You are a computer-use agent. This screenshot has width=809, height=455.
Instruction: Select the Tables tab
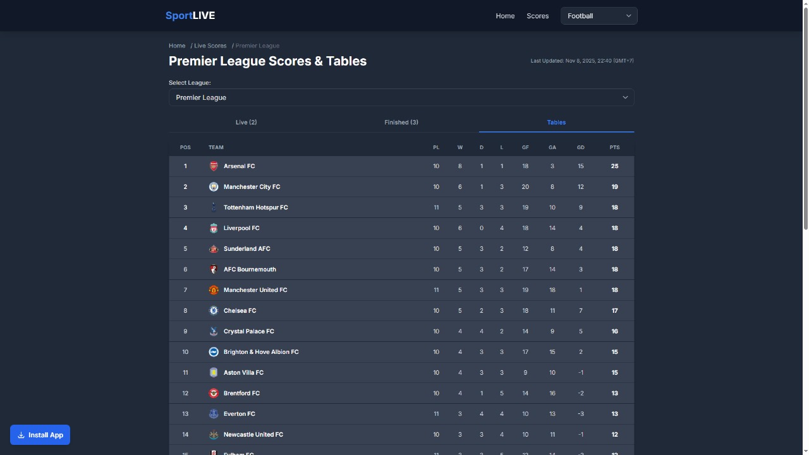556,123
